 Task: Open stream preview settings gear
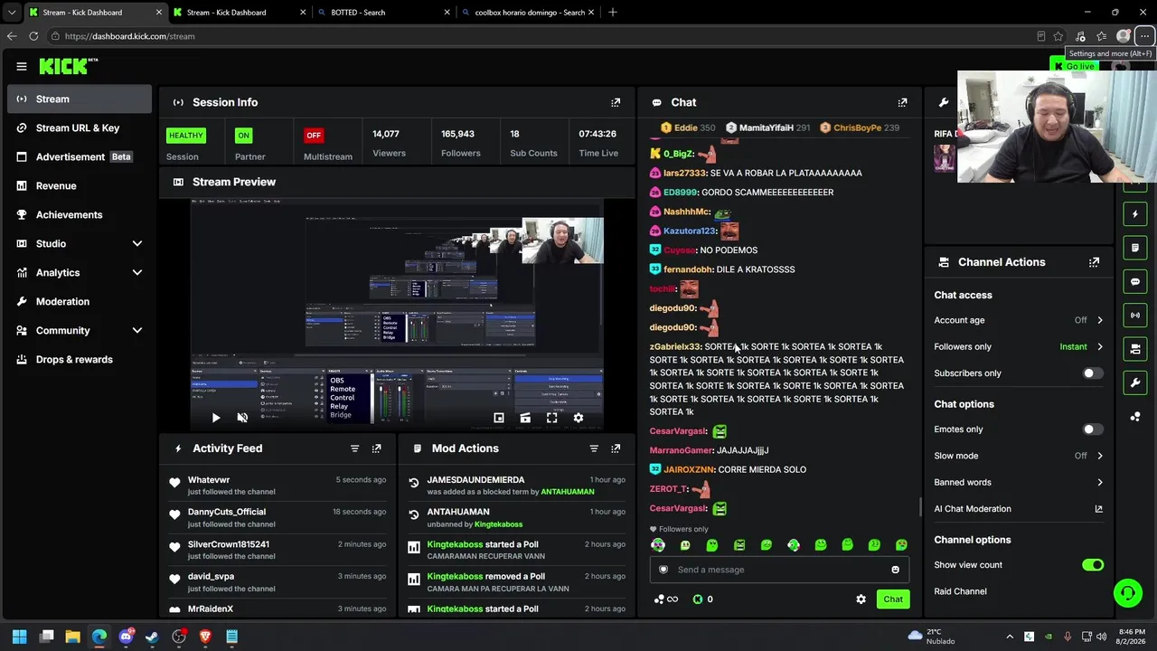pos(578,418)
